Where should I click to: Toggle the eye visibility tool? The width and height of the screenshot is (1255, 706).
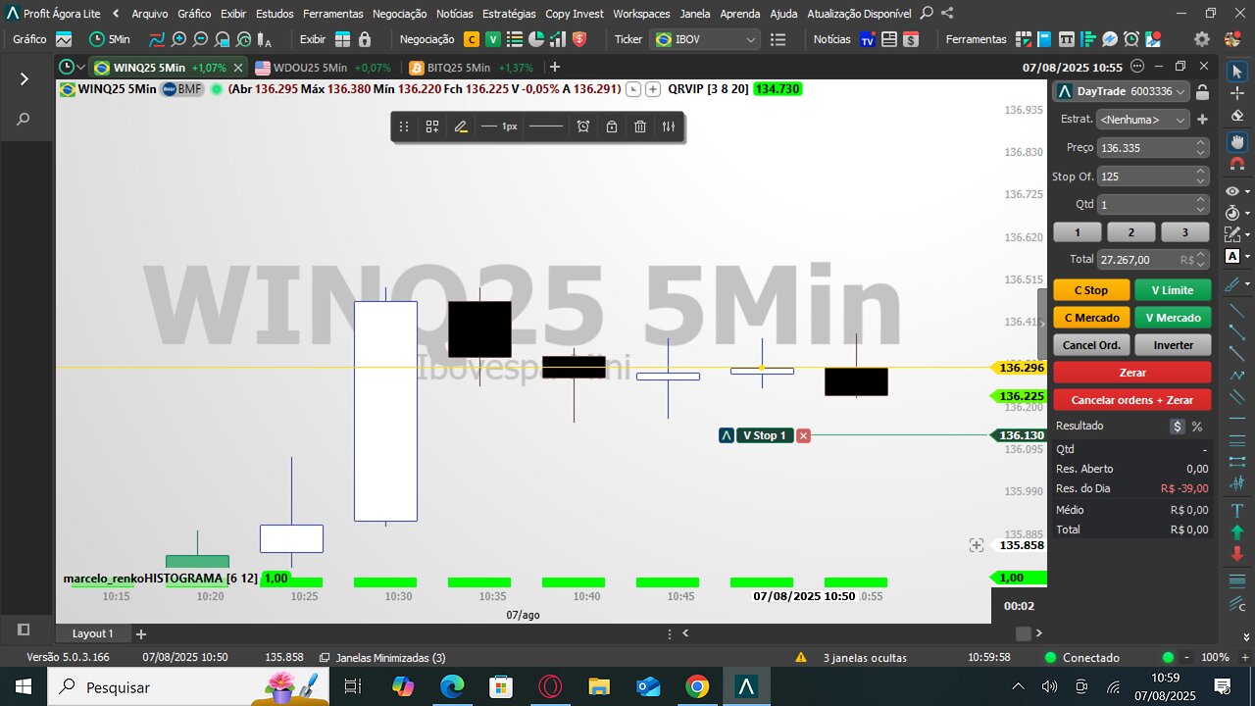[1233, 191]
